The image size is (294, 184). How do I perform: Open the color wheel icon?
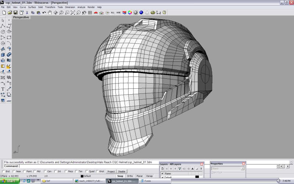(130, 13)
